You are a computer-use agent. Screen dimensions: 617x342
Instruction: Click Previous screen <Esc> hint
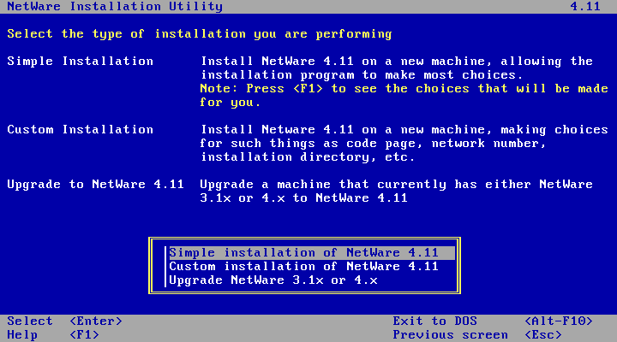[477, 334]
